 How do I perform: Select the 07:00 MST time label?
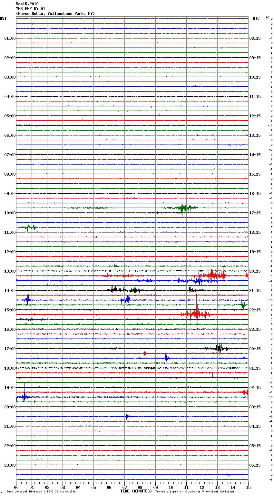coord(10,155)
